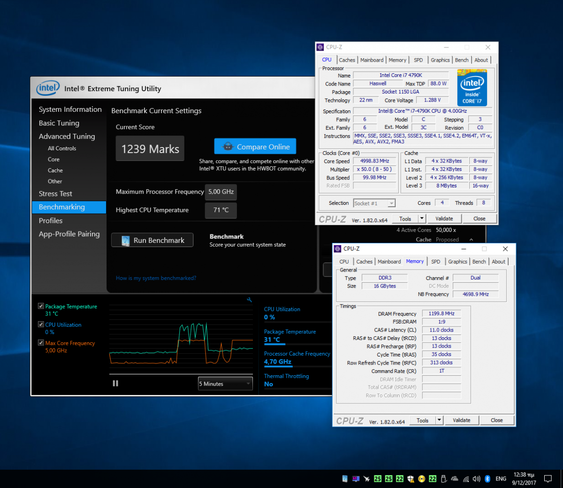Viewport: 563px width, 488px height.
Task: Select Benchmarking in the sidebar
Action: point(69,207)
